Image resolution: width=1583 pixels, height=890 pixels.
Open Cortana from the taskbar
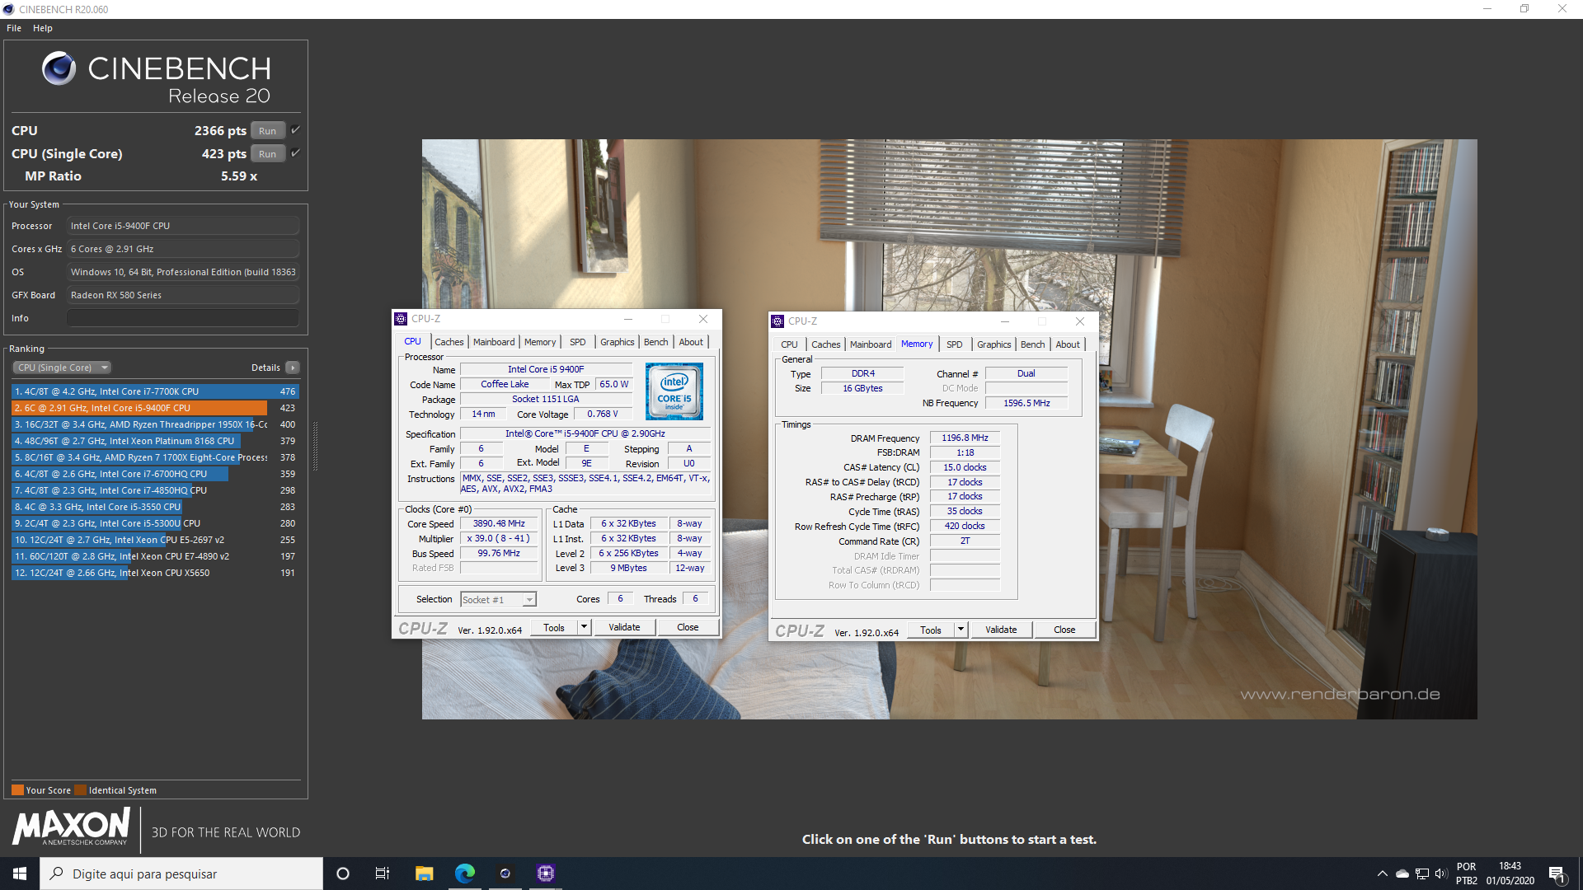(343, 874)
